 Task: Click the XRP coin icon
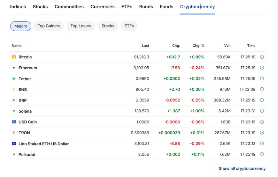[14, 100]
